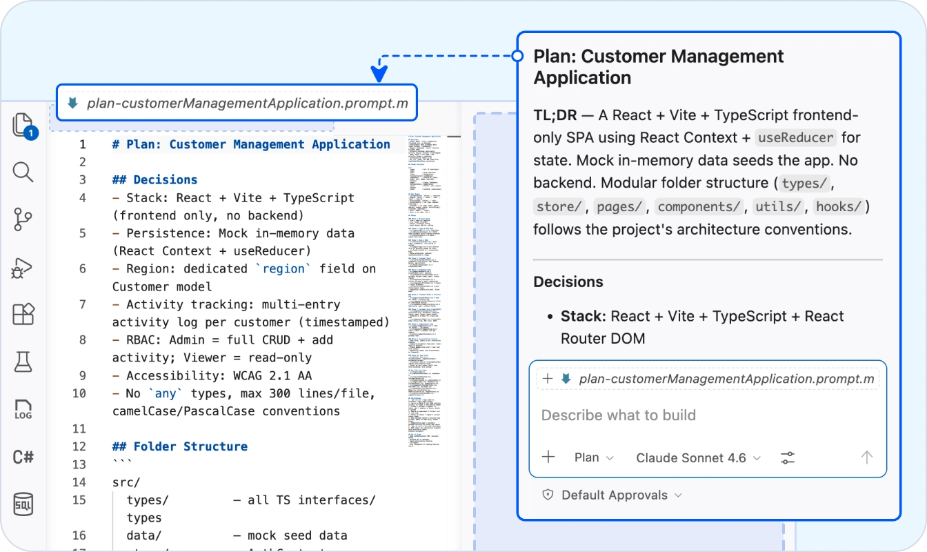
Task: Click the 'useReducer' code chip in chat summary
Action: tap(796, 137)
